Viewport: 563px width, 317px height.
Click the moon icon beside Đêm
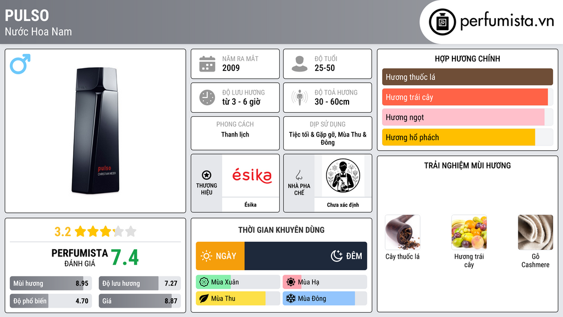point(336,256)
